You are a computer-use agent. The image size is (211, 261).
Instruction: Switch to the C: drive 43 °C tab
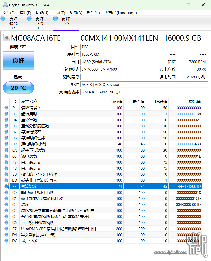coord(13,23)
